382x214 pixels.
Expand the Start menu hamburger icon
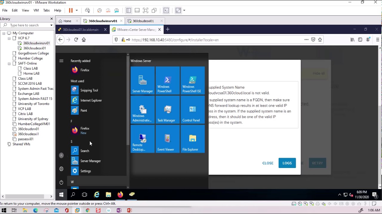tap(61, 61)
